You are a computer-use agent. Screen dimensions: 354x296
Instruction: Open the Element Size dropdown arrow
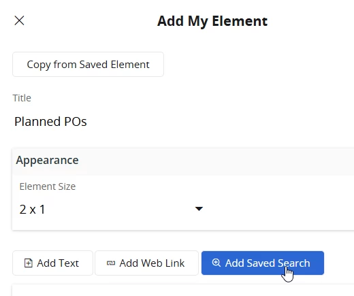coord(199,209)
